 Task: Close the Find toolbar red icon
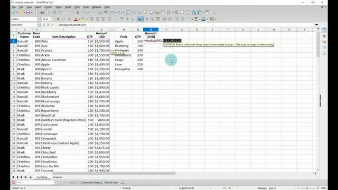coord(14,183)
